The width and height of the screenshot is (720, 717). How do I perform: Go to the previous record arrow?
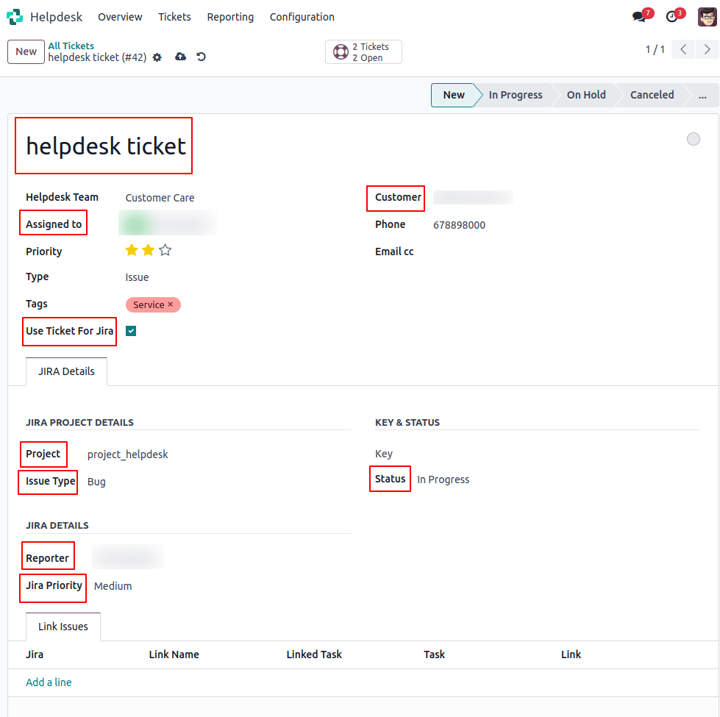click(x=683, y=49)
